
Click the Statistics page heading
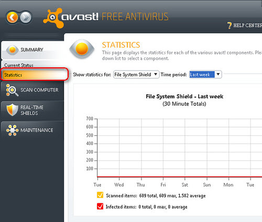pyautogui.click(x=121, y=45)
